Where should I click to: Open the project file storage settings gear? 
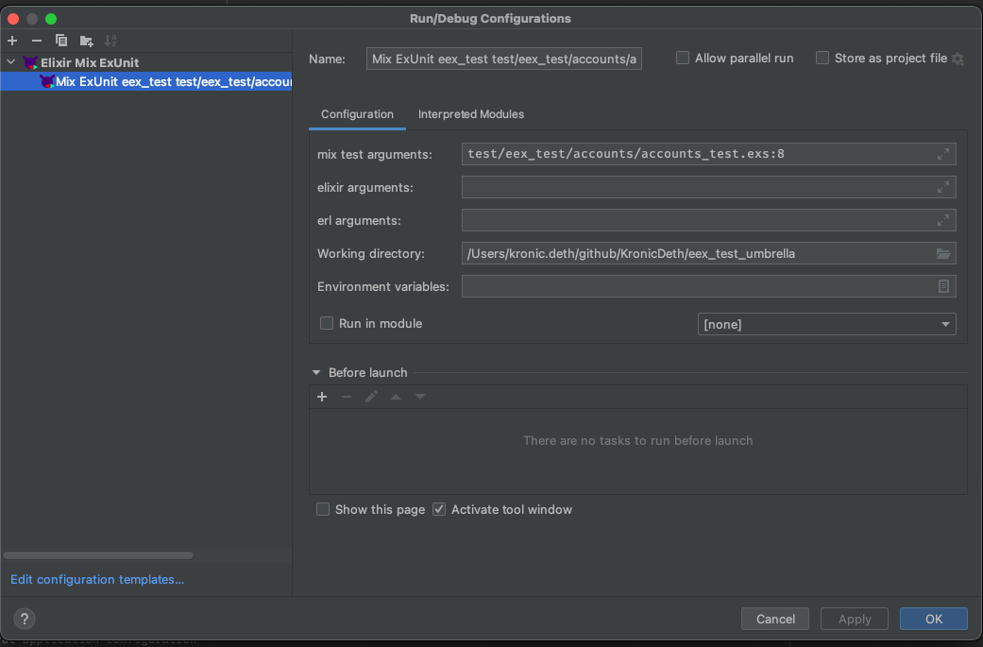point(958,59)
